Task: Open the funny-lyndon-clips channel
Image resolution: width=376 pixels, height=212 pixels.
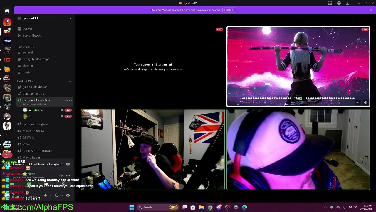Action: tap(44, 59)
